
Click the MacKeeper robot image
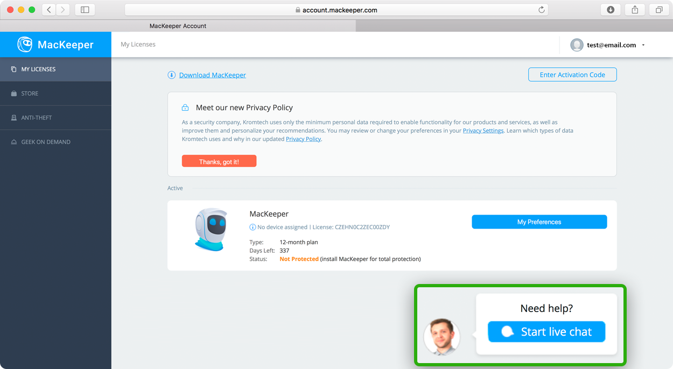click(211, 230)
